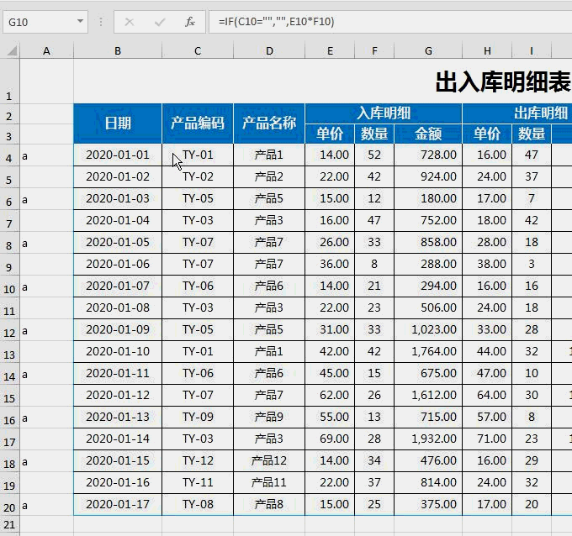The width and height of the screenshot is (572, 536).
Task: Click the formula bar text =IF(C10="","",E10*F10)
Action: tap(276, 22)
